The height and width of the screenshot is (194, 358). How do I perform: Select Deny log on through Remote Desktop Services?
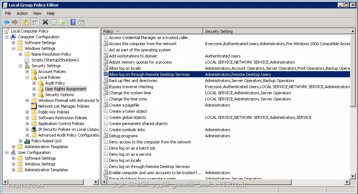149,167
